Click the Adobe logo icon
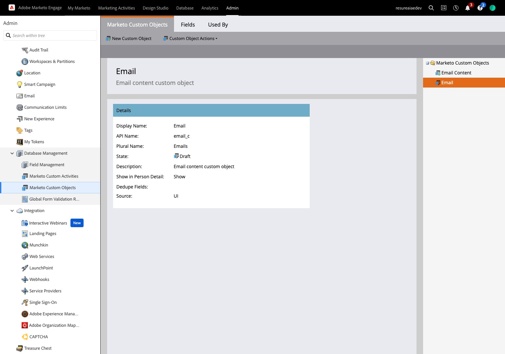The image size is (505, 354). (12, 8)
